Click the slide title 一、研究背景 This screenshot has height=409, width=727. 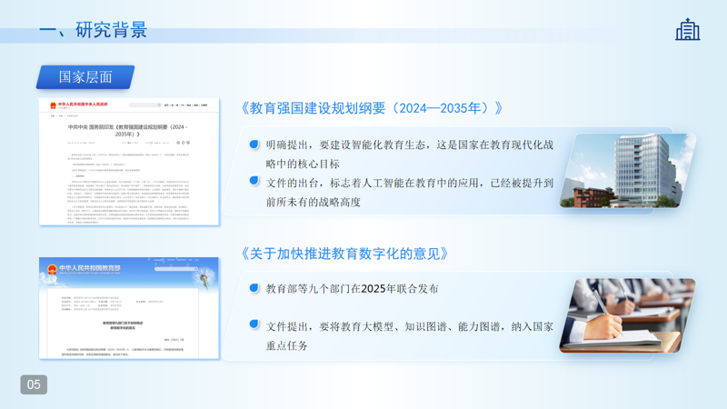[x=93, y=30]
